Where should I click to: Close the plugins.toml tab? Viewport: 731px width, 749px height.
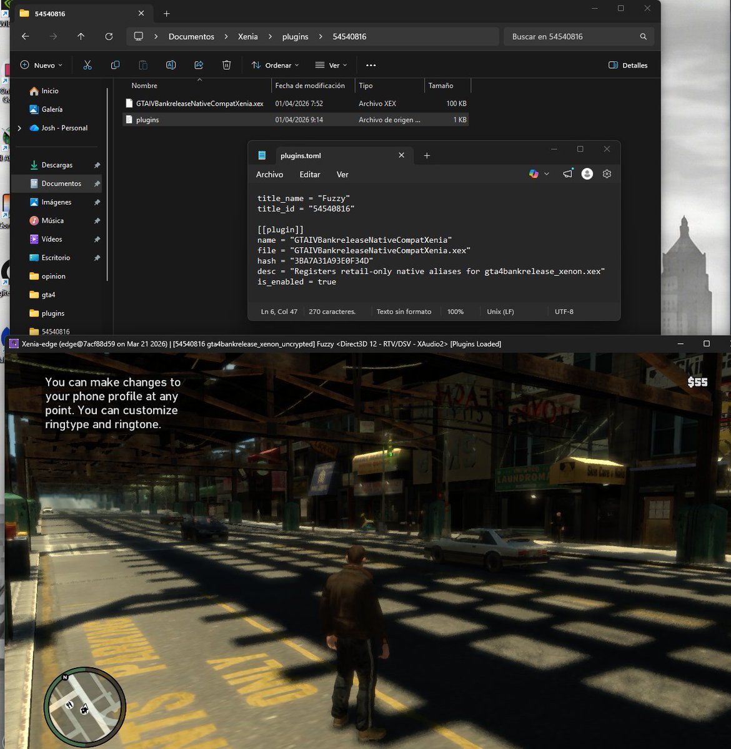pyautogui.click(x=401, y=155)
